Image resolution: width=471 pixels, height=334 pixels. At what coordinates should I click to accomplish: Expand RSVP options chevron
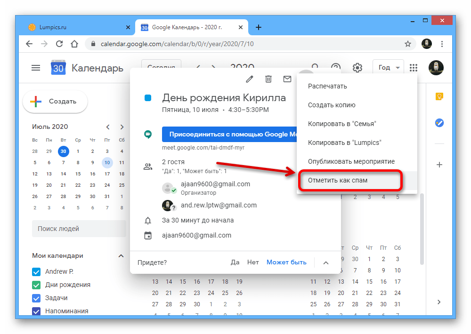coord(325,262)
